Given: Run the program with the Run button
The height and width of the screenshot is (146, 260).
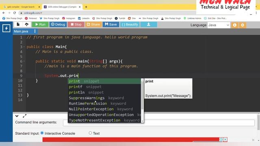Looking at the screenshot, I should click(x=40, y=24).
